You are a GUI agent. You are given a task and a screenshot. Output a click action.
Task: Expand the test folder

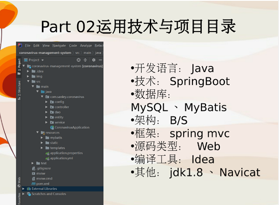33,163
